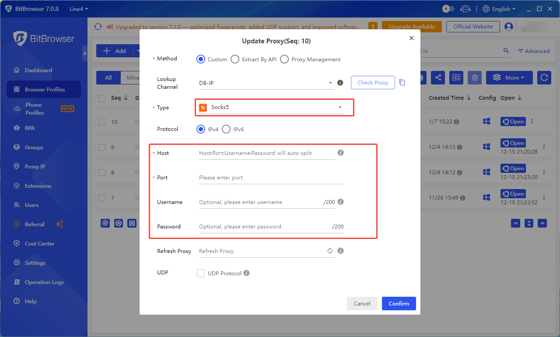Click the customer support headset icon
The height and width of the screenshot is (337, 560).
(x=465, y=9)
